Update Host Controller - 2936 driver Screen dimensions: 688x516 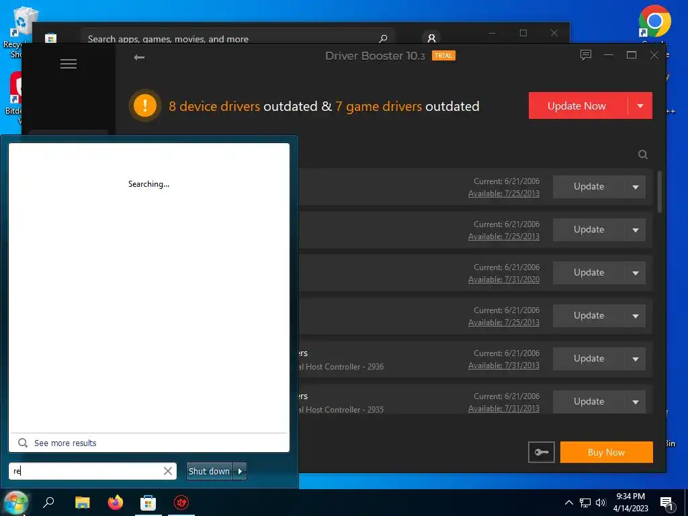point(589,359)
